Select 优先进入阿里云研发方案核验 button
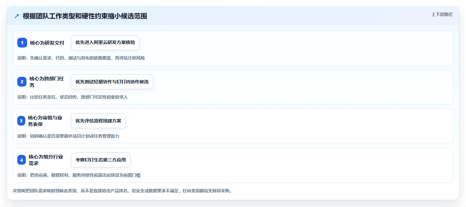466x207 pixels. point(105,43)
